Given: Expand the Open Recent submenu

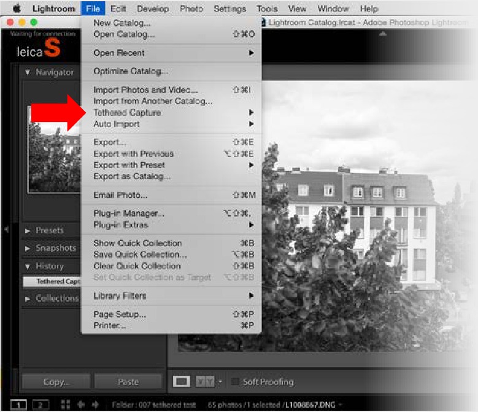Looking at the screenshot, I should click(x=171, y=53).
